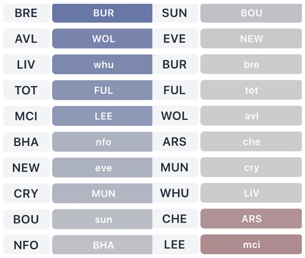Open the red mci fixture beside LEE
Screen dimensions: 305x258
pos(251,244)
